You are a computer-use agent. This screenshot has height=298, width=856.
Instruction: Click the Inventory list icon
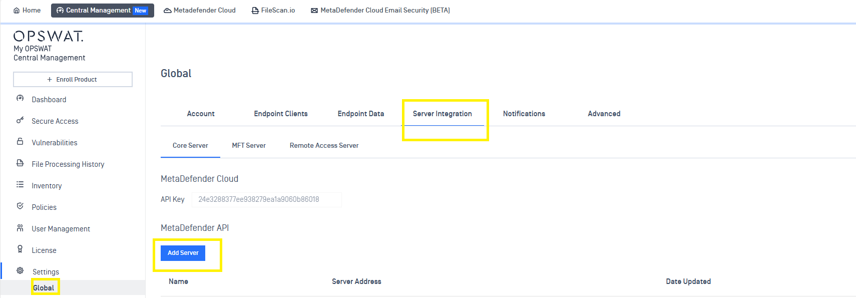point(20,185)
